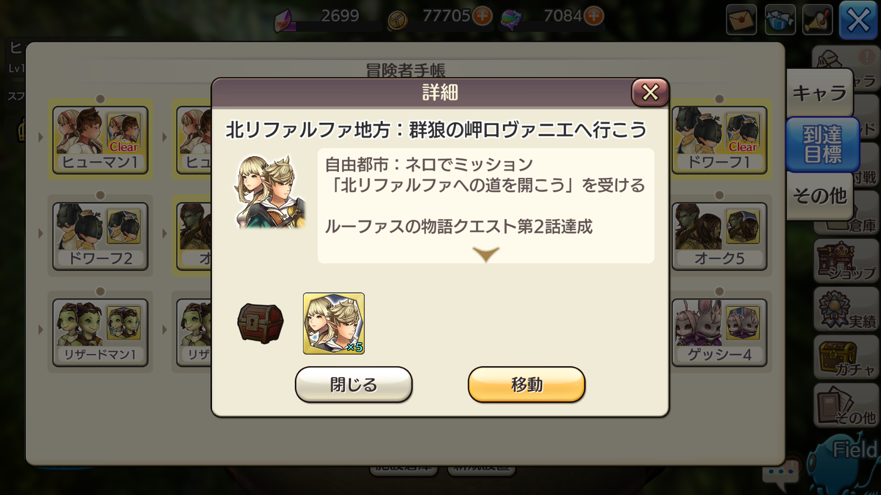This screenshot has width=881, height=495.
Task: Add coins with the plus icon beside 77705
Action: tap(482, 16)
